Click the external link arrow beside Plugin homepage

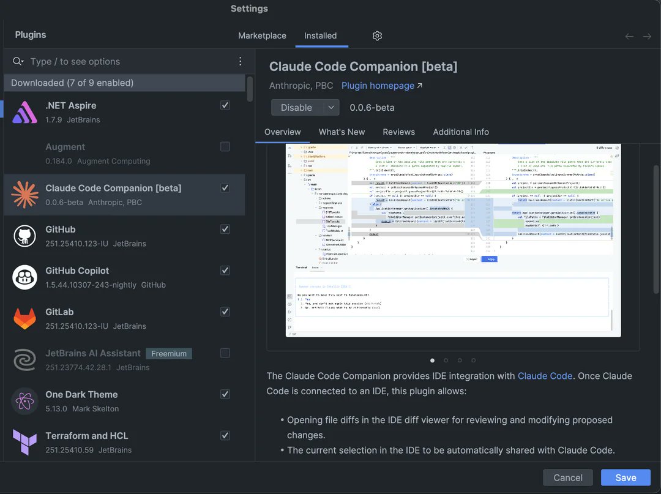(420, 86)
